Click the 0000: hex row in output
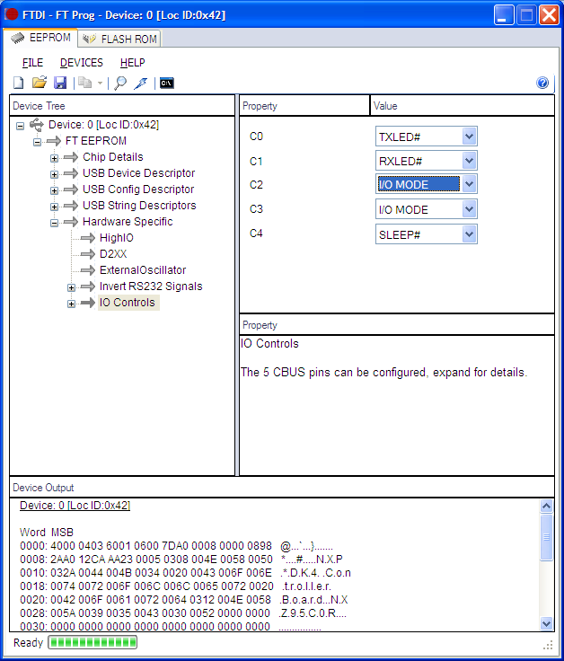Image resolution: width=564 pixels, height=661 pixels. (176, 546)
